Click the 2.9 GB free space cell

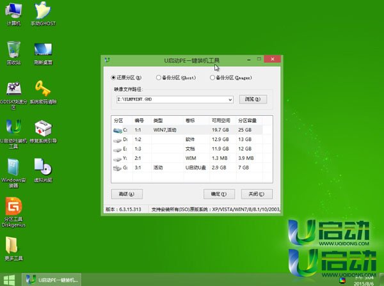pyautogui.click(x=219, y=168)
